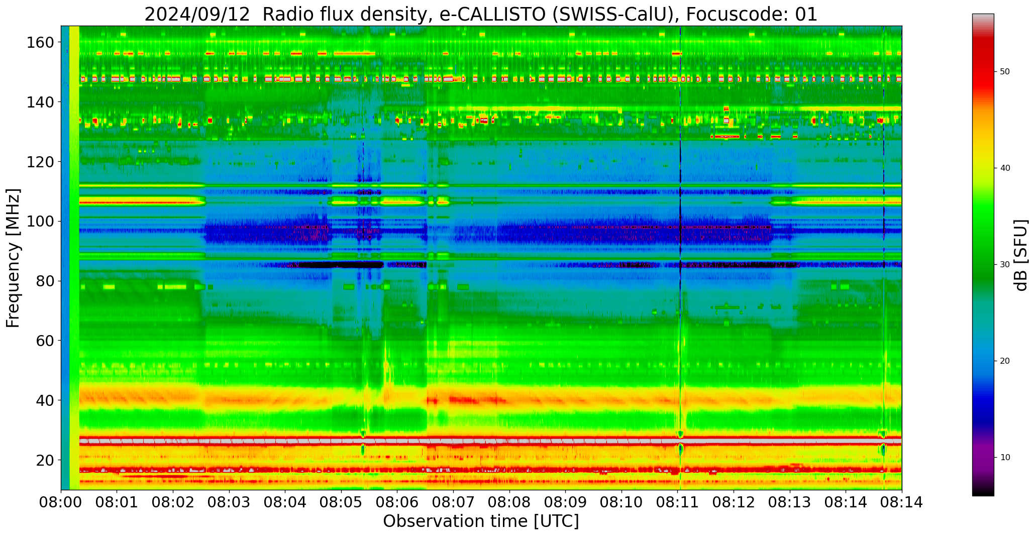Click the vertical burst streak at 08:11
Viewport: 1036px width, 536px height.
coord(680,258)
